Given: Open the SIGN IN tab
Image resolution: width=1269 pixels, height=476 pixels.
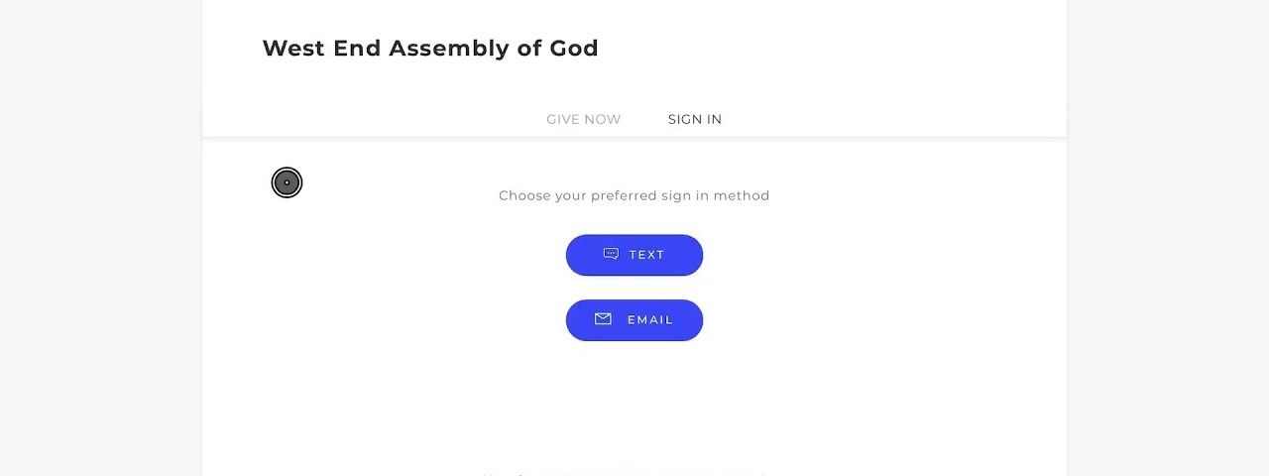Looking at the screenshot, I should tap(694, 119).
